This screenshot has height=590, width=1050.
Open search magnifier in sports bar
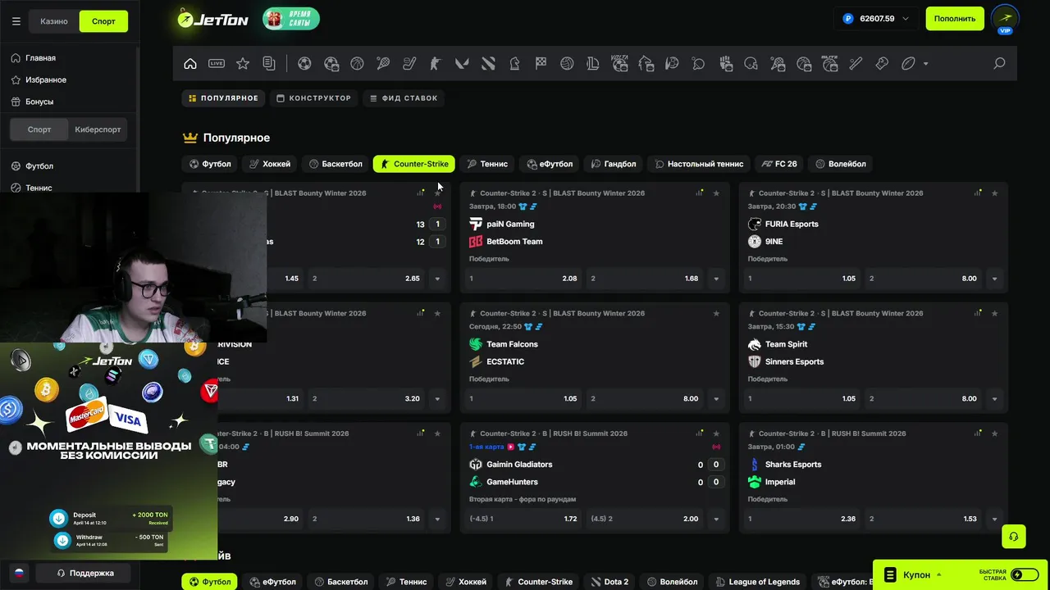click(999, 63)
